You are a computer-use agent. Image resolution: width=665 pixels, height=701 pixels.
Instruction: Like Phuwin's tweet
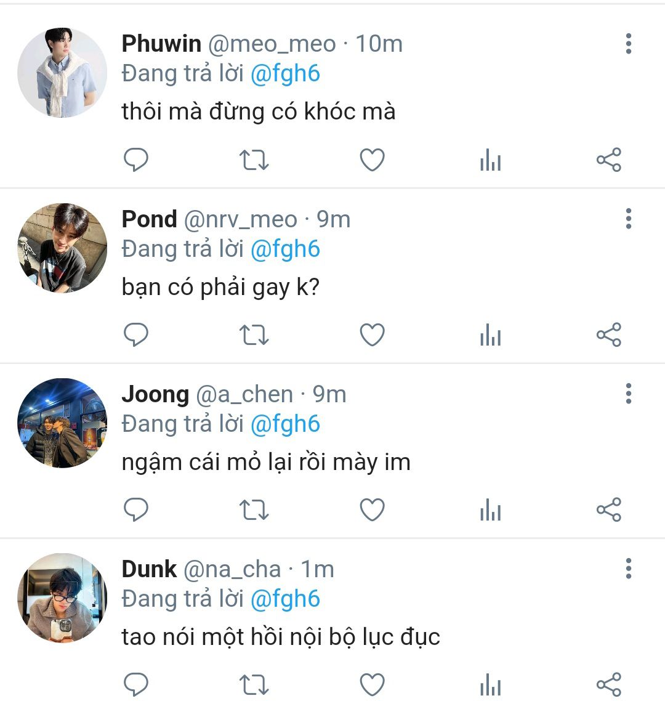pos(372,160)
